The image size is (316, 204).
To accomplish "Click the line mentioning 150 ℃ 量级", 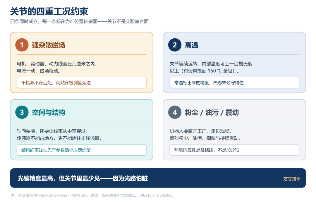I will tap(204, 71).
